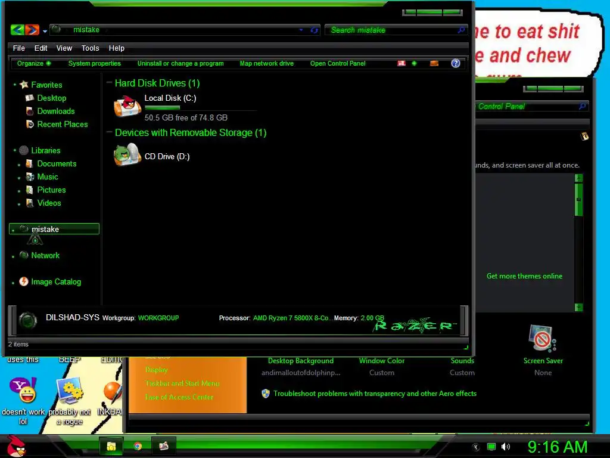
Task: Select Image Catalog in the navigation pane
Action: click(56, 281)
